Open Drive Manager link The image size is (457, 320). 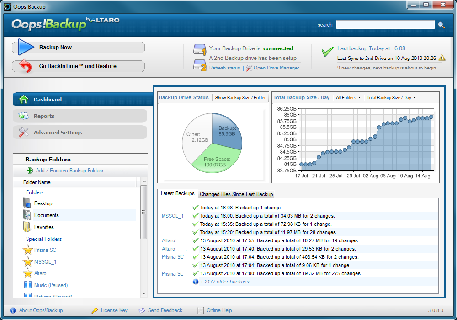278,68
